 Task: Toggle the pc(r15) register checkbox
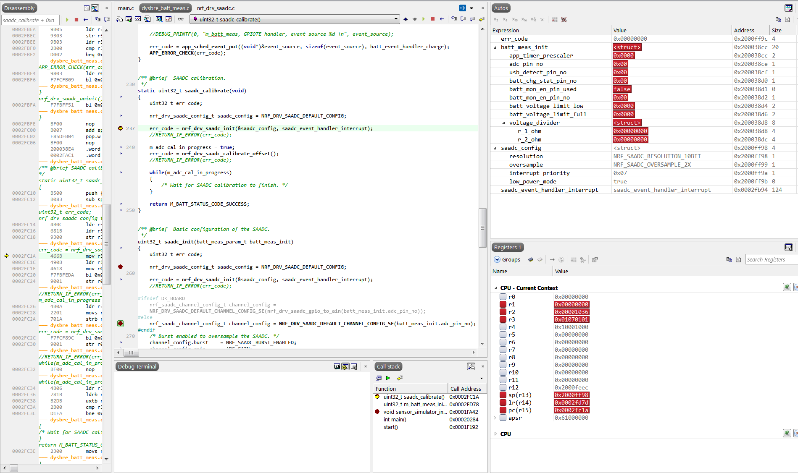(x=503, y=410)
